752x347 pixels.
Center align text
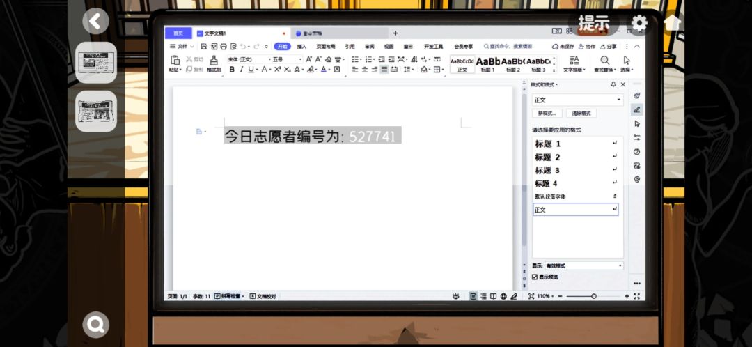point(364,70)
